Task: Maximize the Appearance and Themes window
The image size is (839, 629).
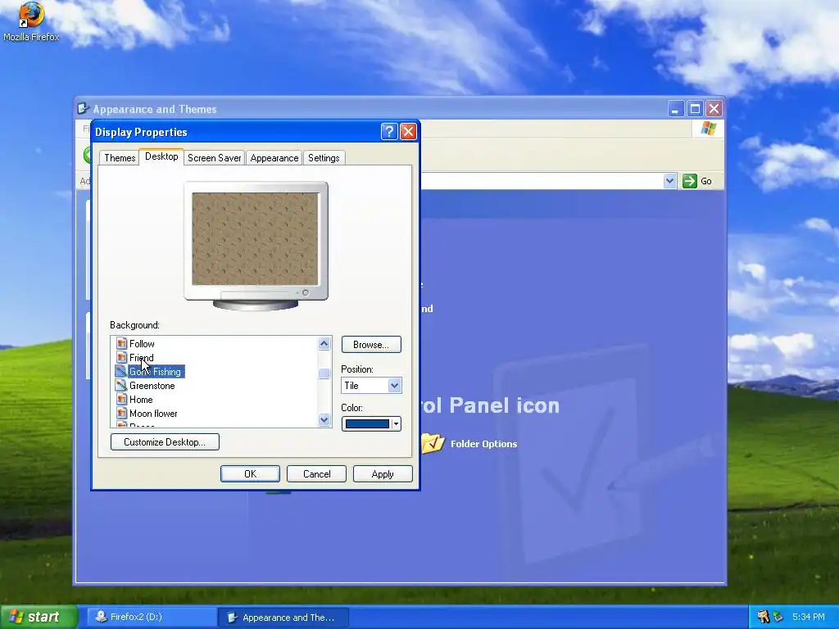Action: [695, 109]
